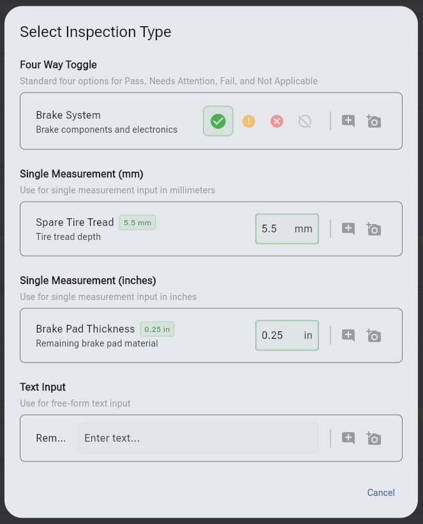This screenshot has width=423, height=524.
Task: Click the 0.25 in green badge
Action: [x=157, y=329]
